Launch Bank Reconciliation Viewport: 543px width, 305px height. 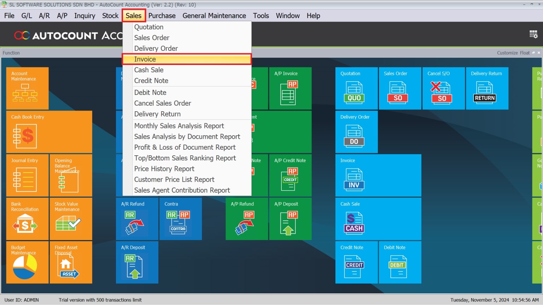tap(27, 219)
